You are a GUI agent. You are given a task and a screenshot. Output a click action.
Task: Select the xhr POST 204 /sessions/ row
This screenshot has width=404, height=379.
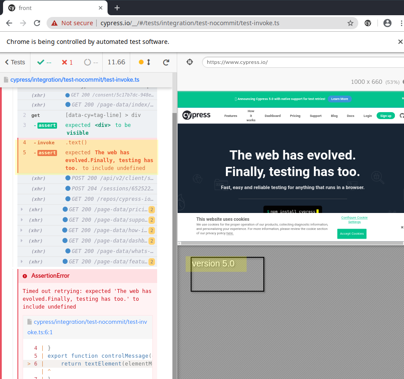click(x=87, y=189)
